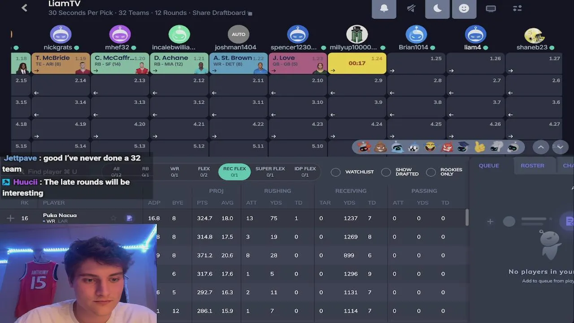Sort by ADP column header
This screenshot has width=574, height=323.
coord(154,203)
